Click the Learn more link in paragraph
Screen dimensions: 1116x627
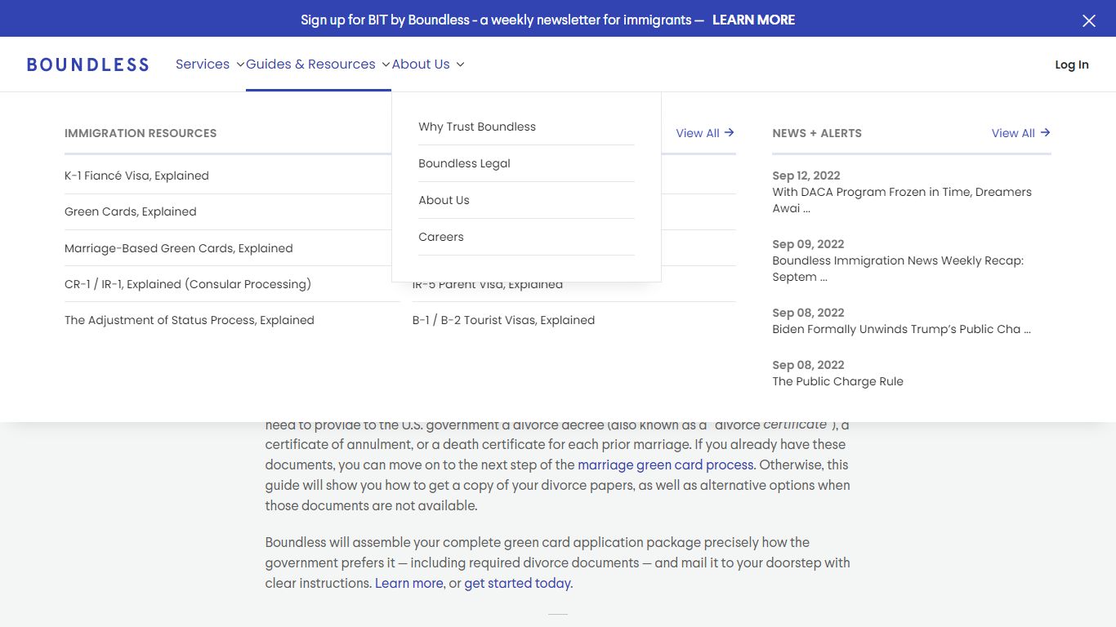coord(409,583)
